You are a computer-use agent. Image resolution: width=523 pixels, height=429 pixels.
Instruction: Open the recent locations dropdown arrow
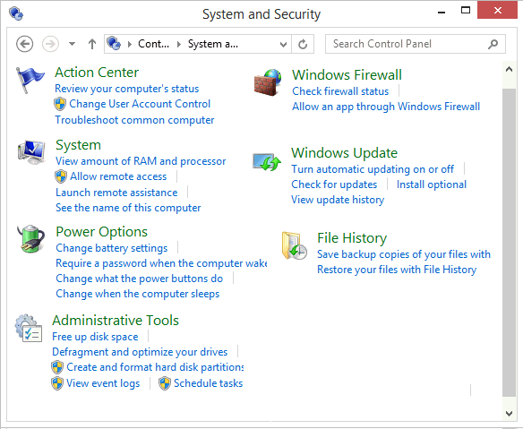pos(72,44)
